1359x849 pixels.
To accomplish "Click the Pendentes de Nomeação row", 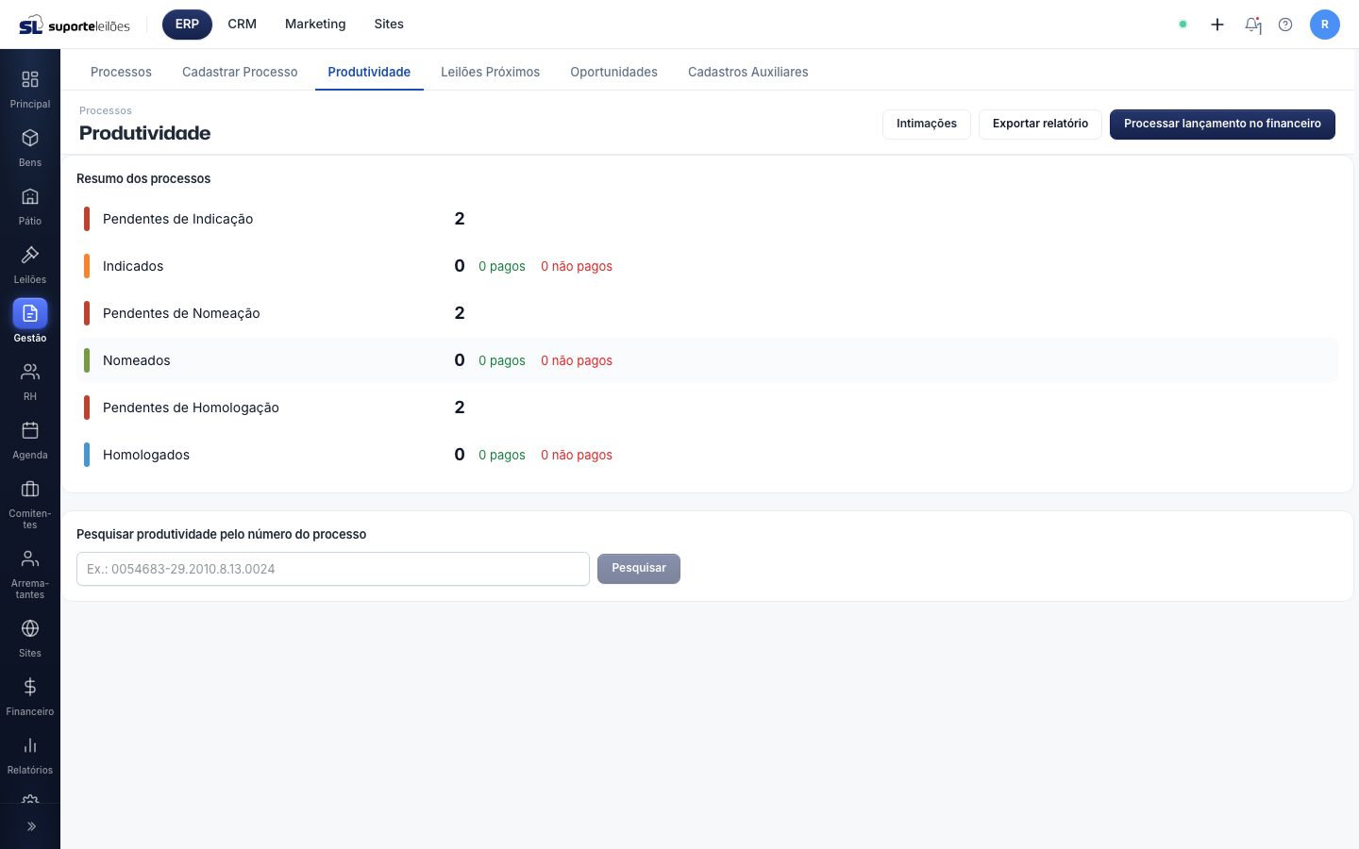I will tap(707, 313).
